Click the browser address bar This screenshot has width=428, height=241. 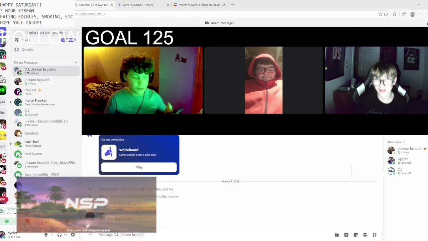point(224,14)
